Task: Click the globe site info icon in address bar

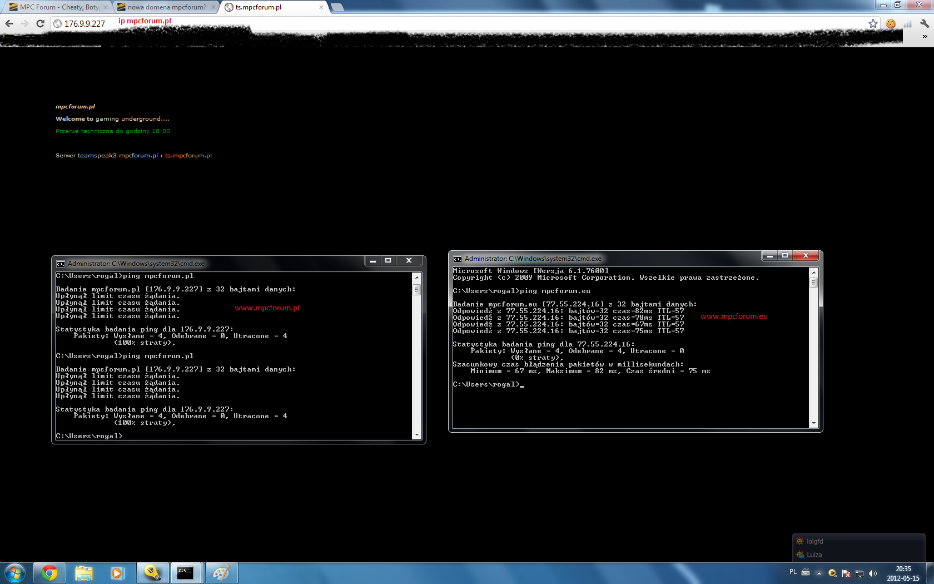Action: pyautogui.click(x=57, y=23)
